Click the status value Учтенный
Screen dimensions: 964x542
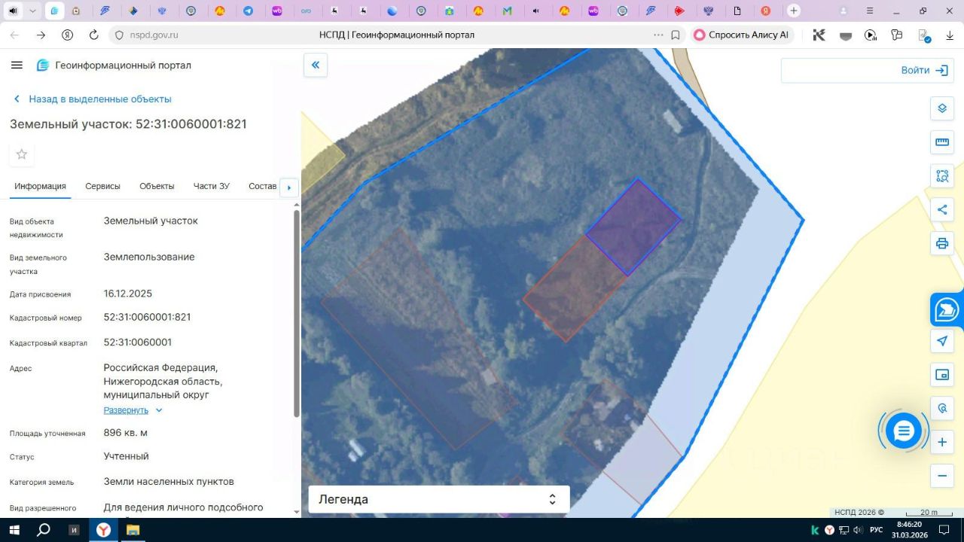[127, 456]
